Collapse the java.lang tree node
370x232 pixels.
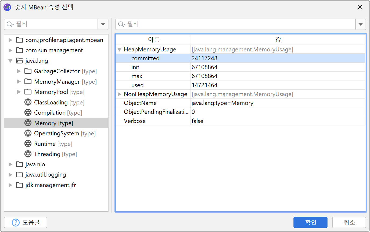tap(10, 61)
